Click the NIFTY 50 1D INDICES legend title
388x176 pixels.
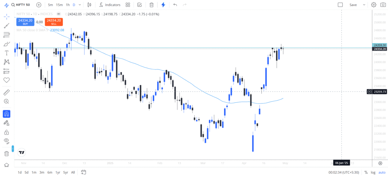pos(34,14)
